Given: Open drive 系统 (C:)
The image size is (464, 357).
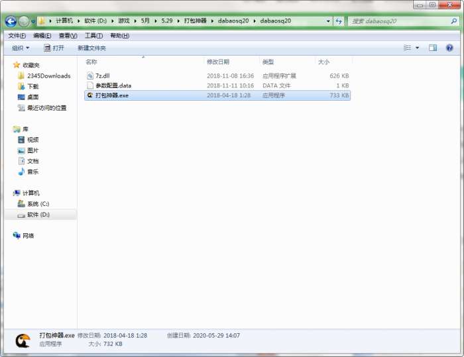Looking at the screenshot, I should point(38,204).
